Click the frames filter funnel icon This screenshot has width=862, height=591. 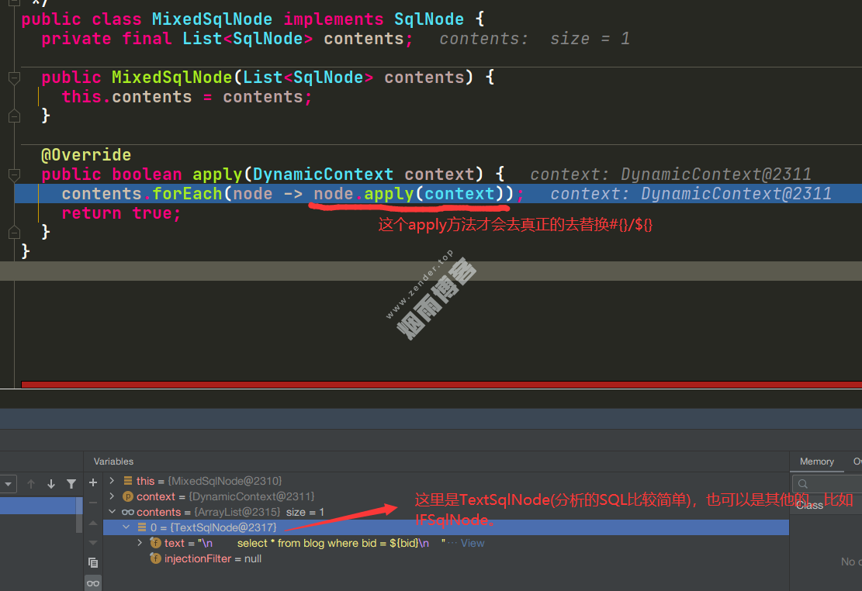[71, 484]
